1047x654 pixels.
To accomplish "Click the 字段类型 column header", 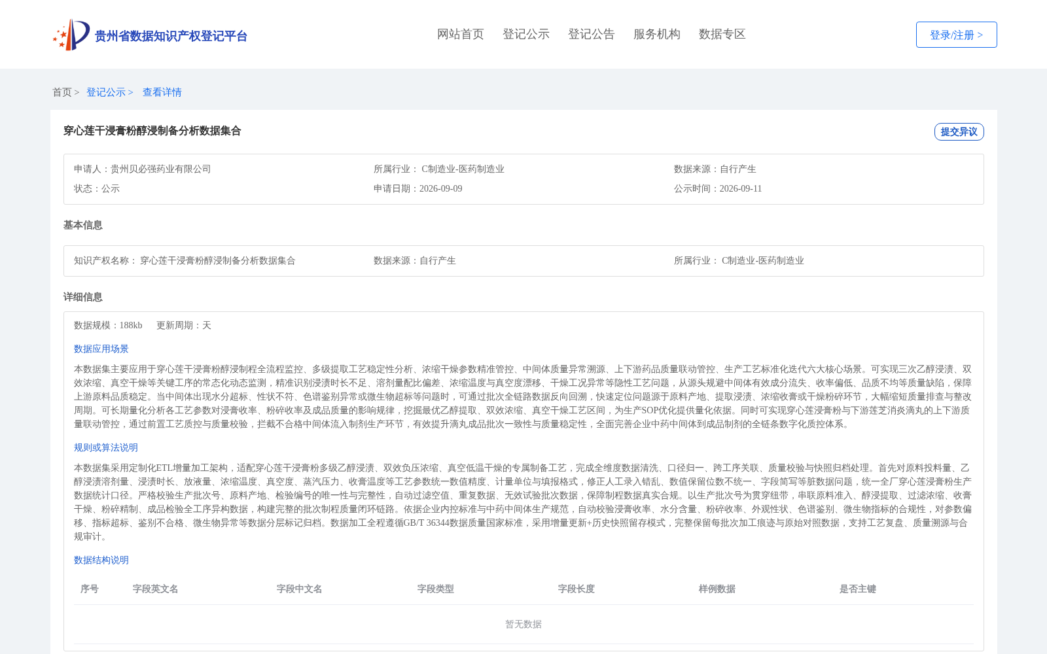I will pos(436,589).
